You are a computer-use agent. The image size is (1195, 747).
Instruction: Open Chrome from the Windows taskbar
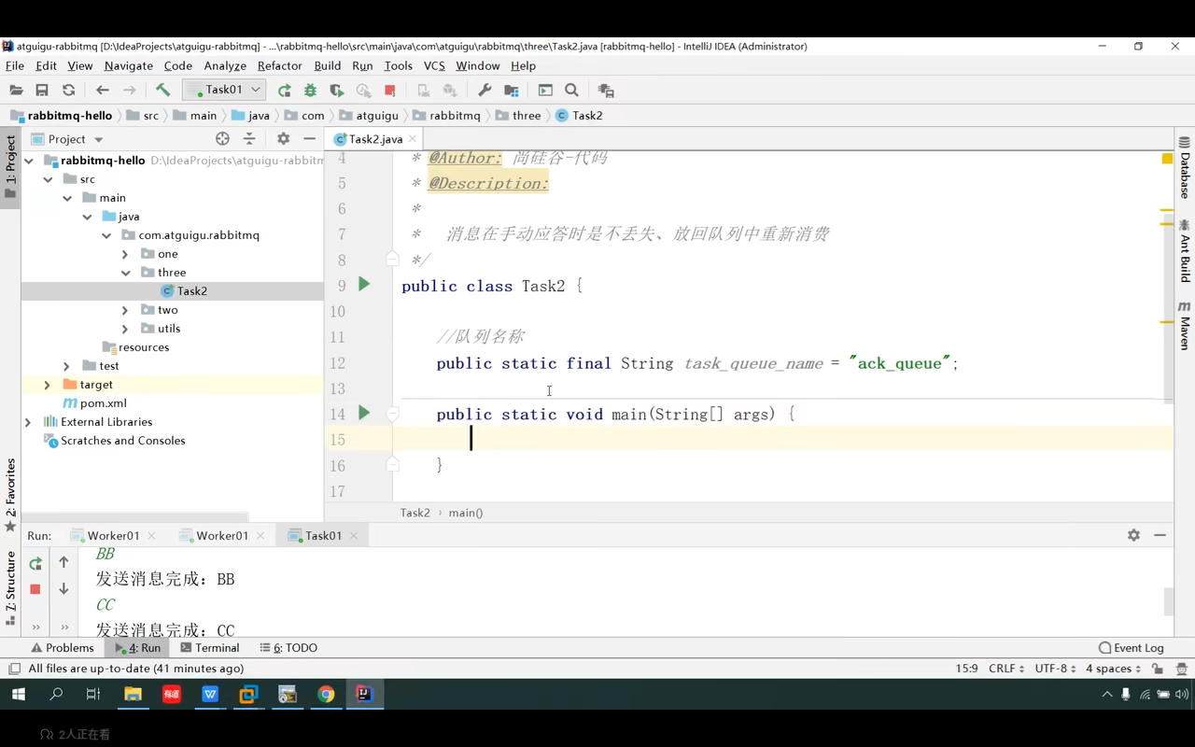click(326, 694)
